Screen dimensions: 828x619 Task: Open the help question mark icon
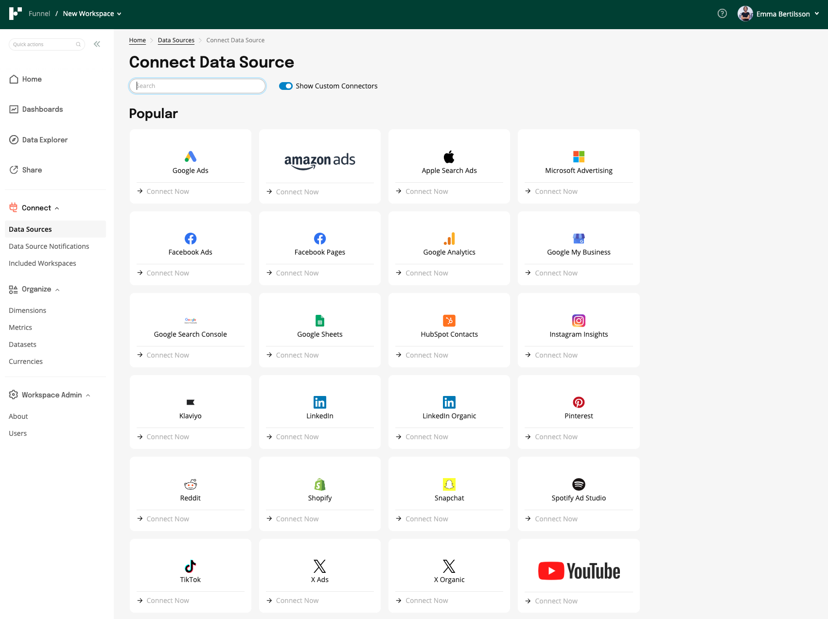tap(722, 14)
